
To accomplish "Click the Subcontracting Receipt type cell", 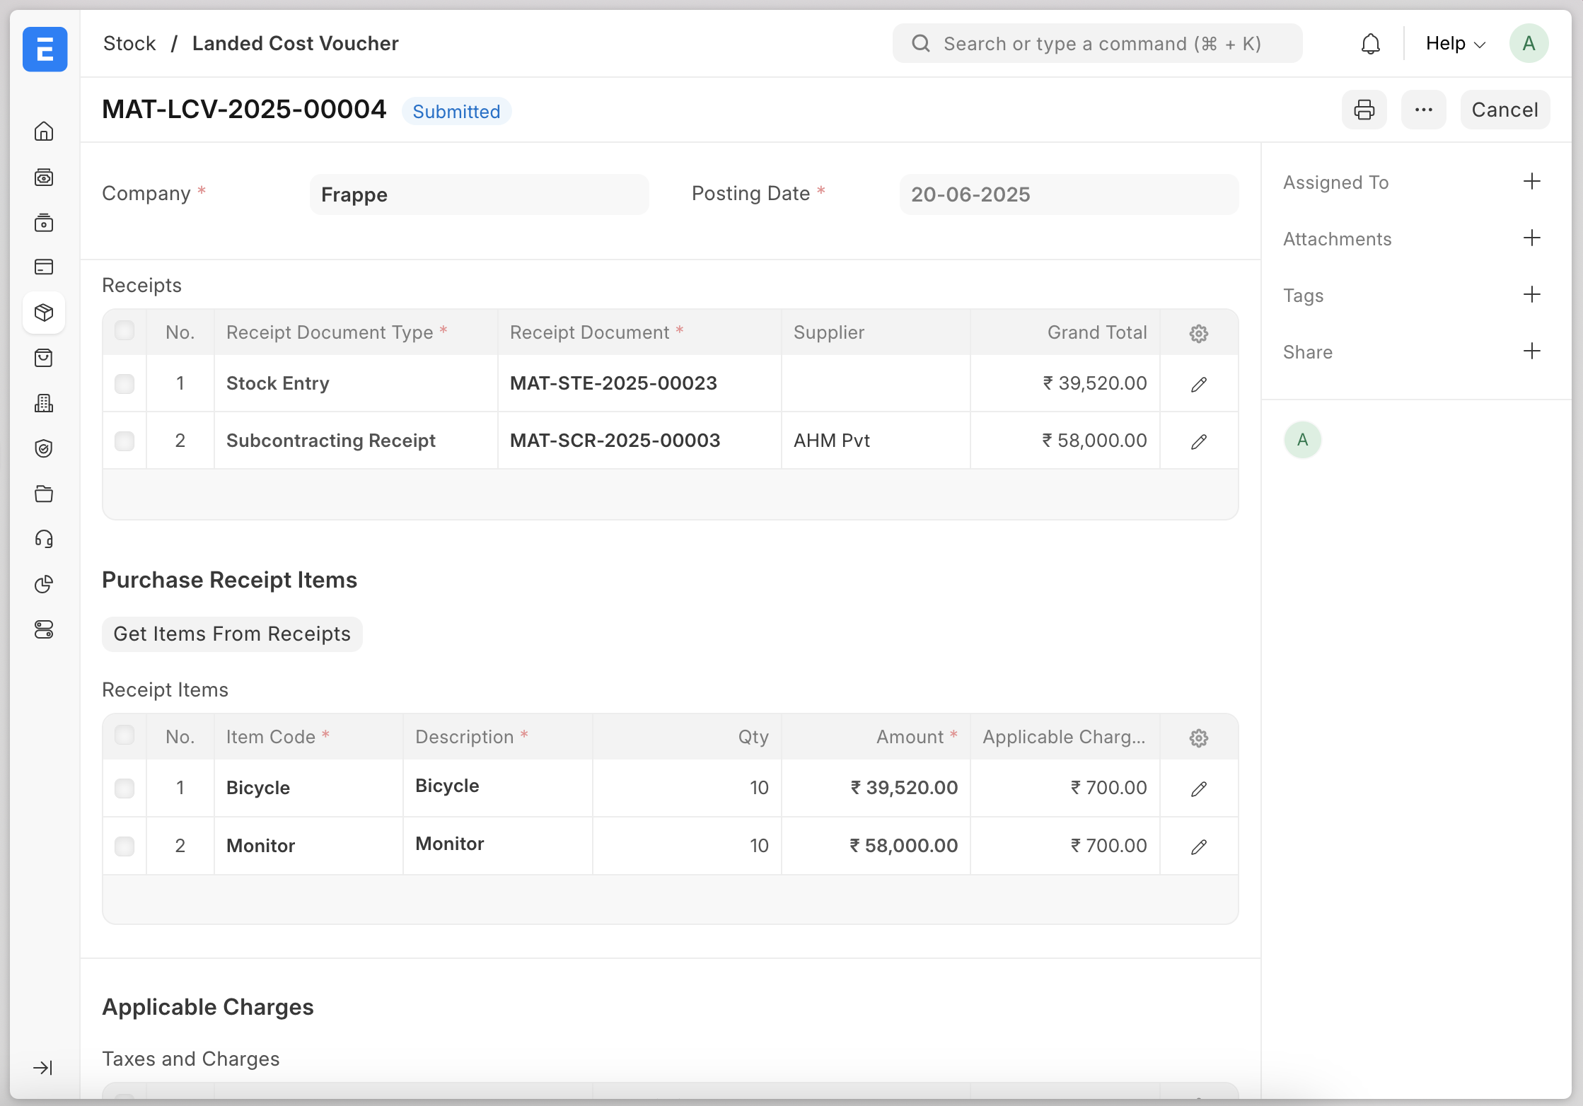I will coord(356,441).
